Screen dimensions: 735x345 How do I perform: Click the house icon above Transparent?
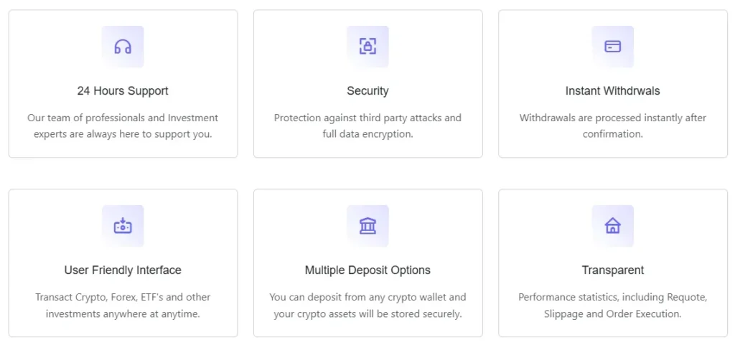[612, 226]
